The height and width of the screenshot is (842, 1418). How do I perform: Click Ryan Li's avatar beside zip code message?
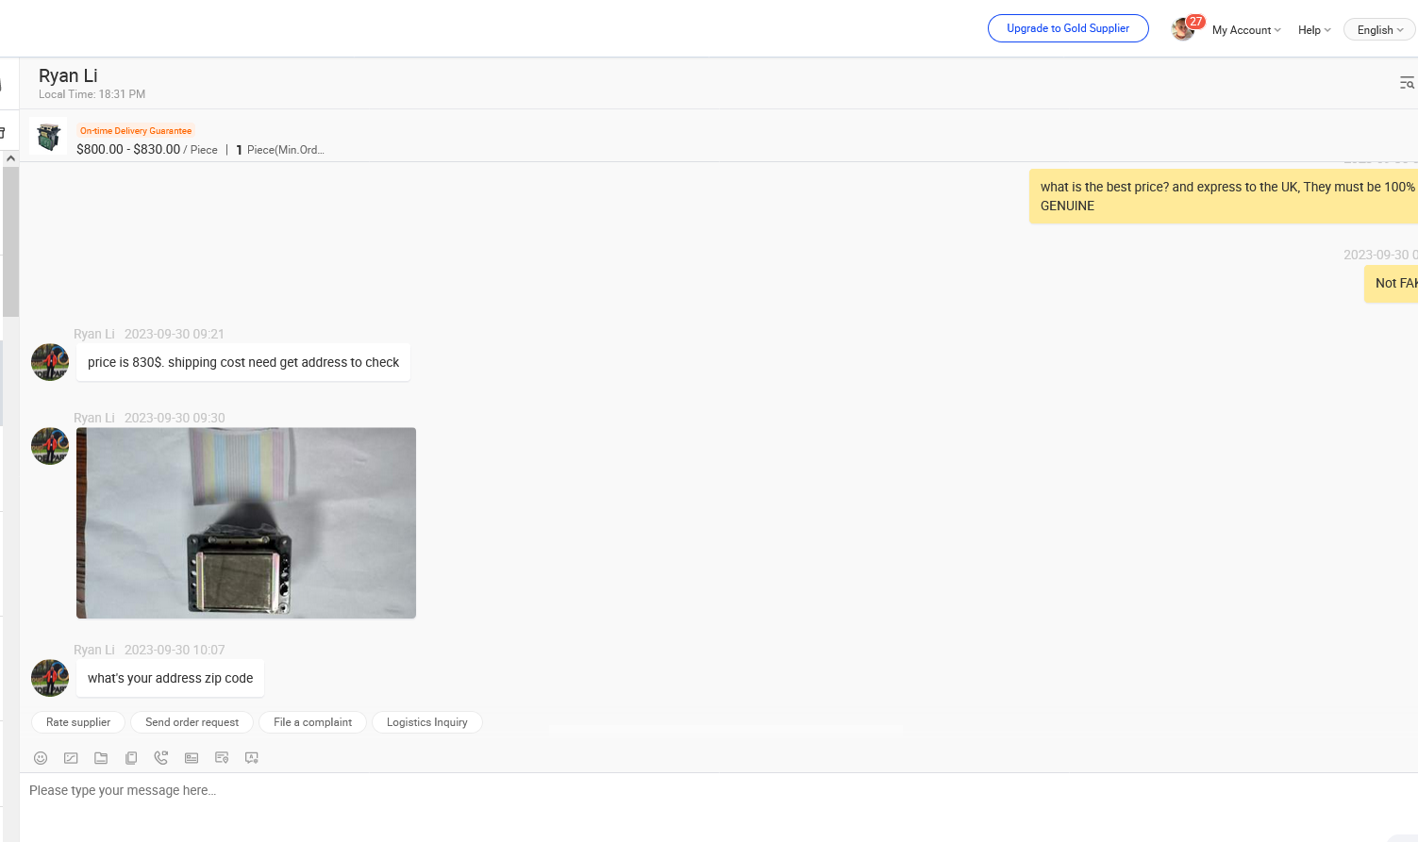tap(50, 678)
